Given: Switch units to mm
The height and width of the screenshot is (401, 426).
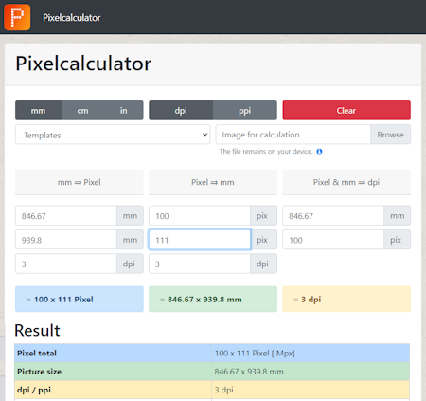Looking at the screenshot, I should tap(38, 111).
